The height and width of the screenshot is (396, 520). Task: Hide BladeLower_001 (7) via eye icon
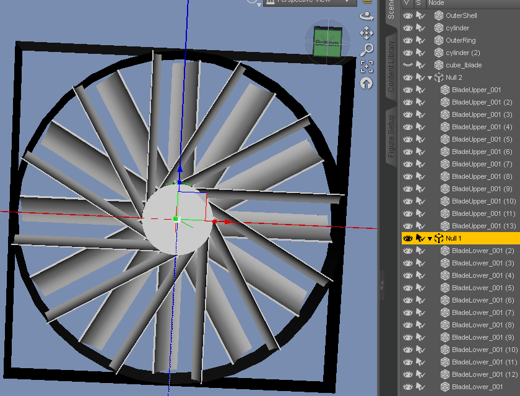pyautogui.click(x=407, y=312)
